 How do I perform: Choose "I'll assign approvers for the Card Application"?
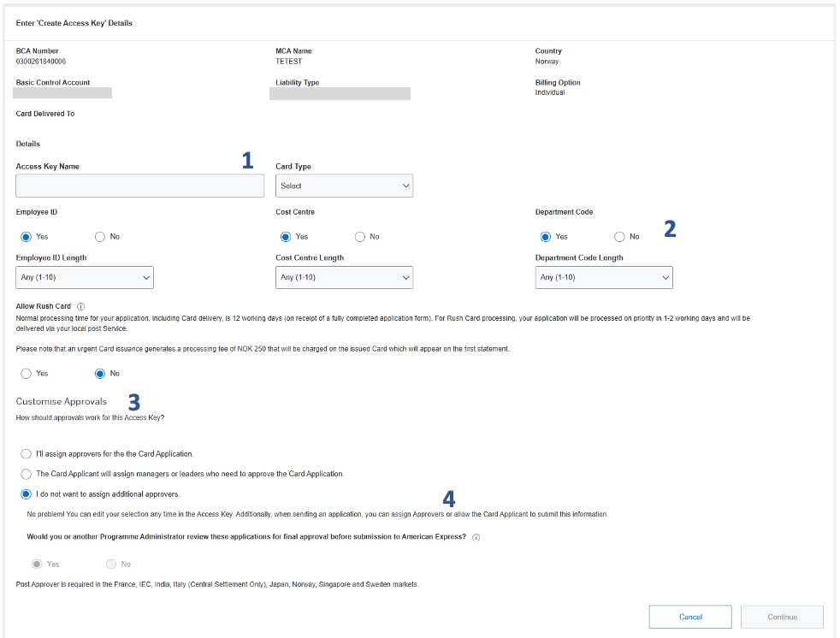[27, 454]
